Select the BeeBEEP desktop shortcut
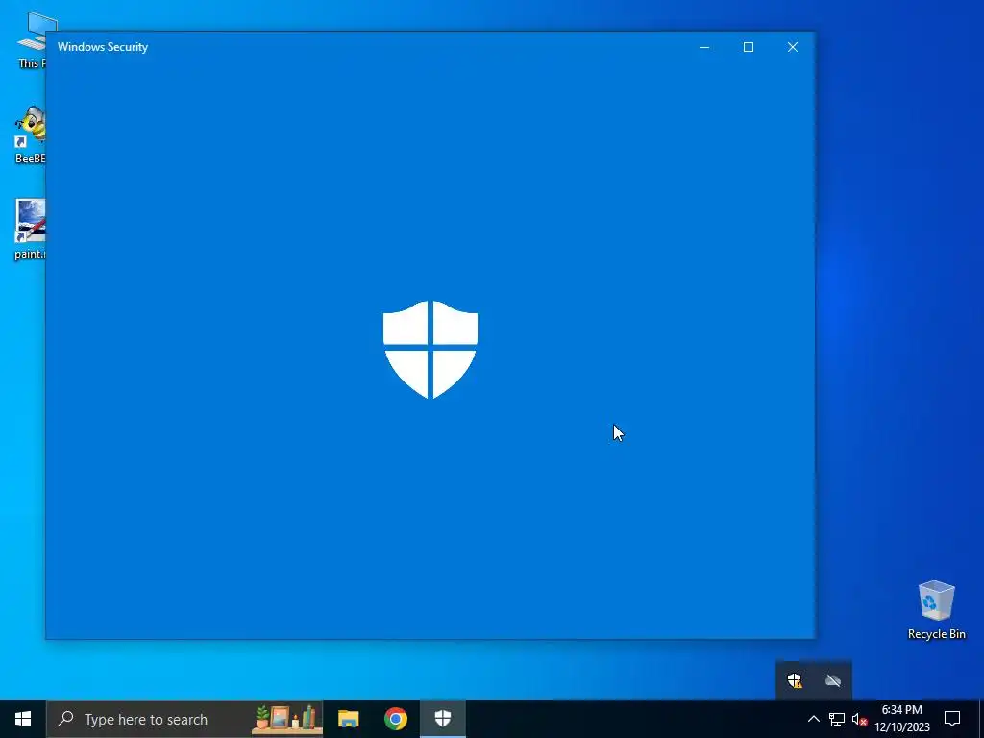The image size is (984, 738). point(30,135)
